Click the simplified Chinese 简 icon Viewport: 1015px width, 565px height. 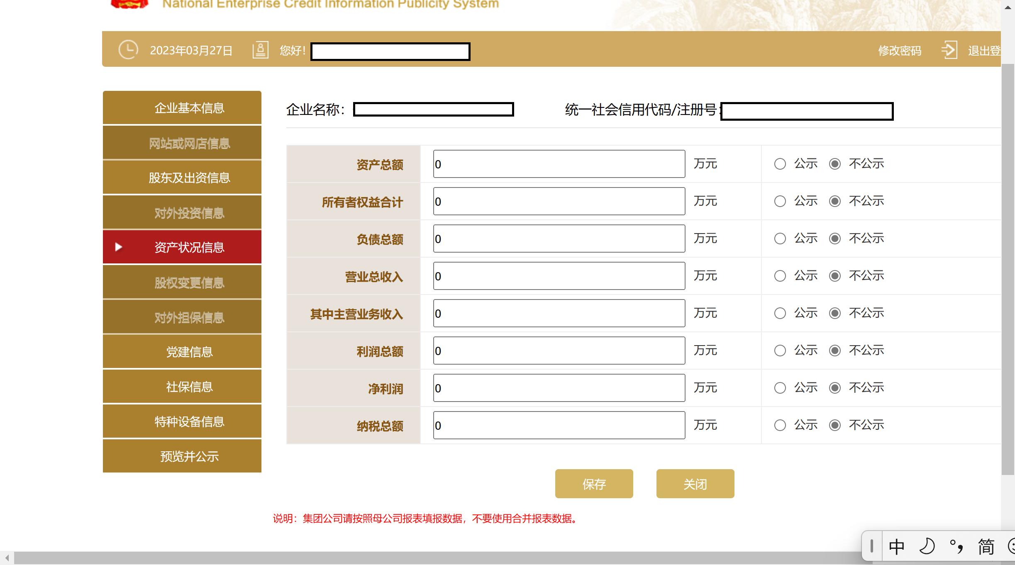(x=986, y=547)
